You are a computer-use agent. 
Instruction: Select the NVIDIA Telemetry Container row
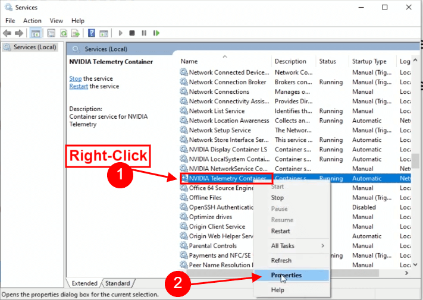click(x=295, y=178)
